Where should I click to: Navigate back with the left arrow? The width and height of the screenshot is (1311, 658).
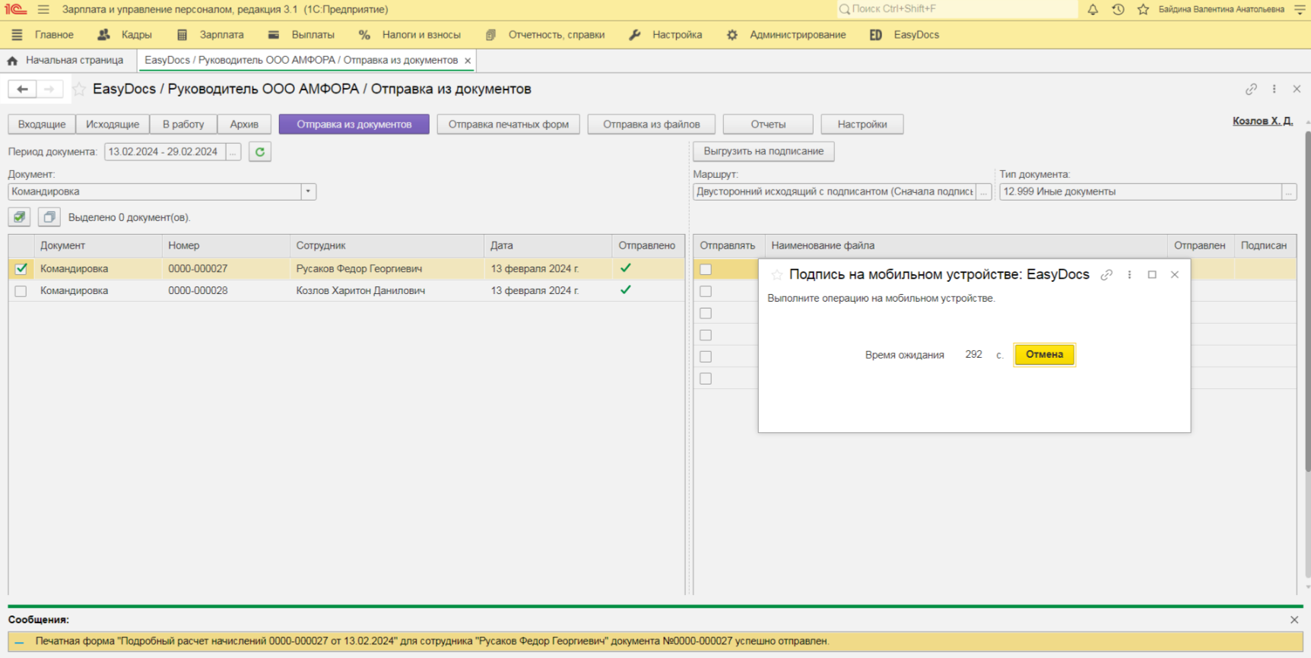(x=22, y=89)
